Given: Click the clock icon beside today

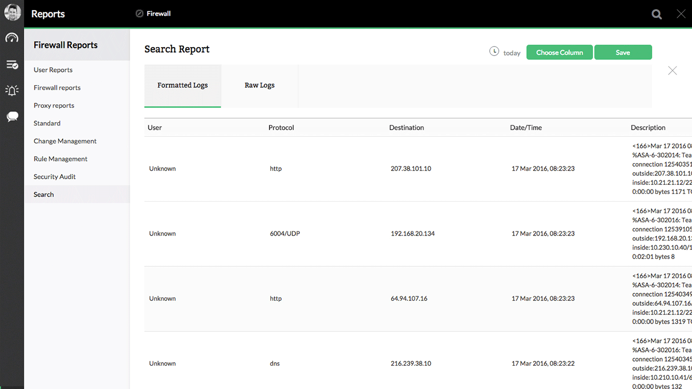Looking at the screenshot, I should [494, 51].
